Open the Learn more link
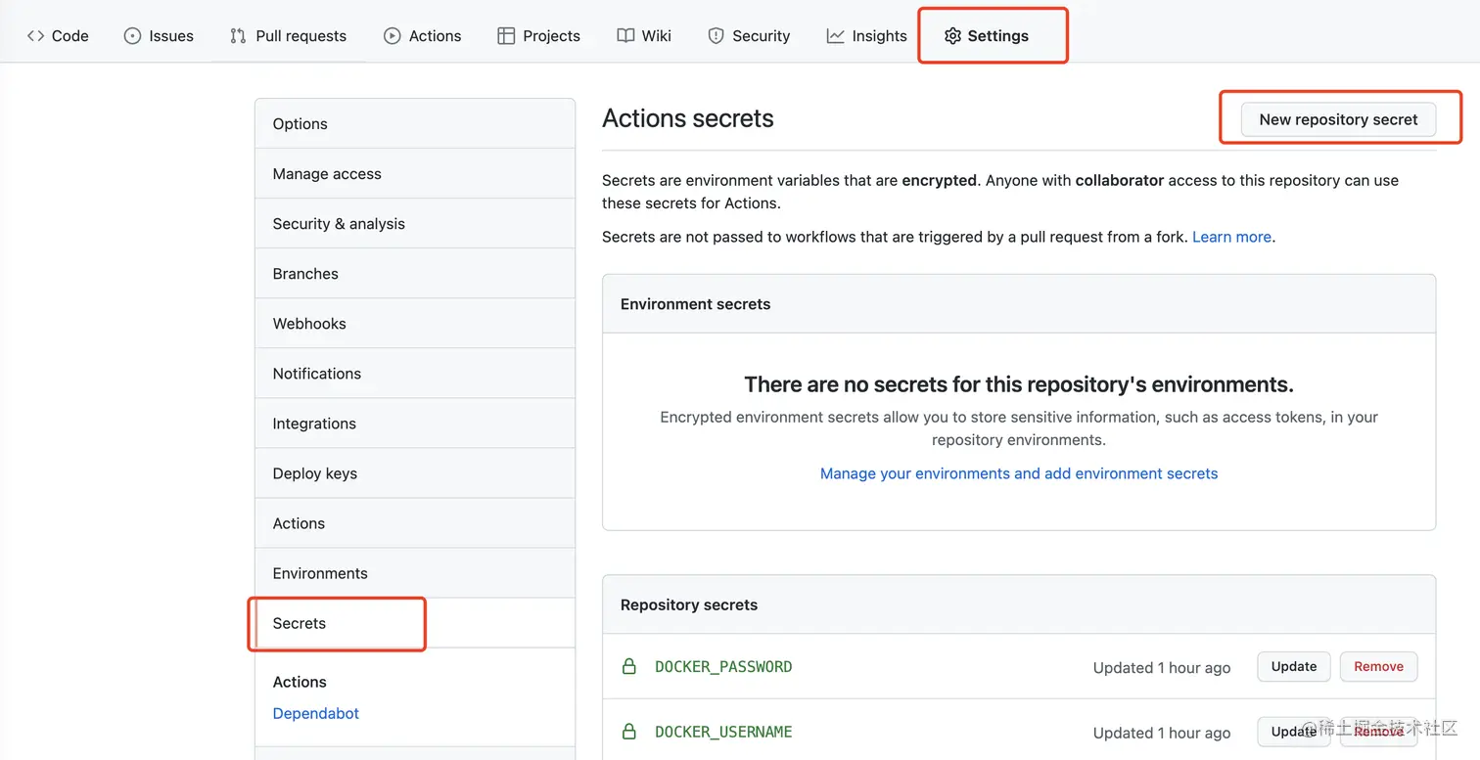Screen dimensions: 1480x760 [1231, 237]
